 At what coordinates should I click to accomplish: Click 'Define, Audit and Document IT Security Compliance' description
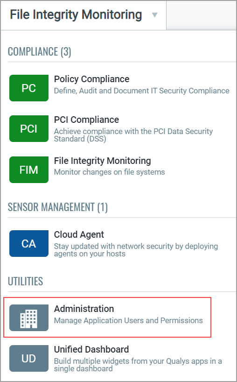(x=142, y=91)
